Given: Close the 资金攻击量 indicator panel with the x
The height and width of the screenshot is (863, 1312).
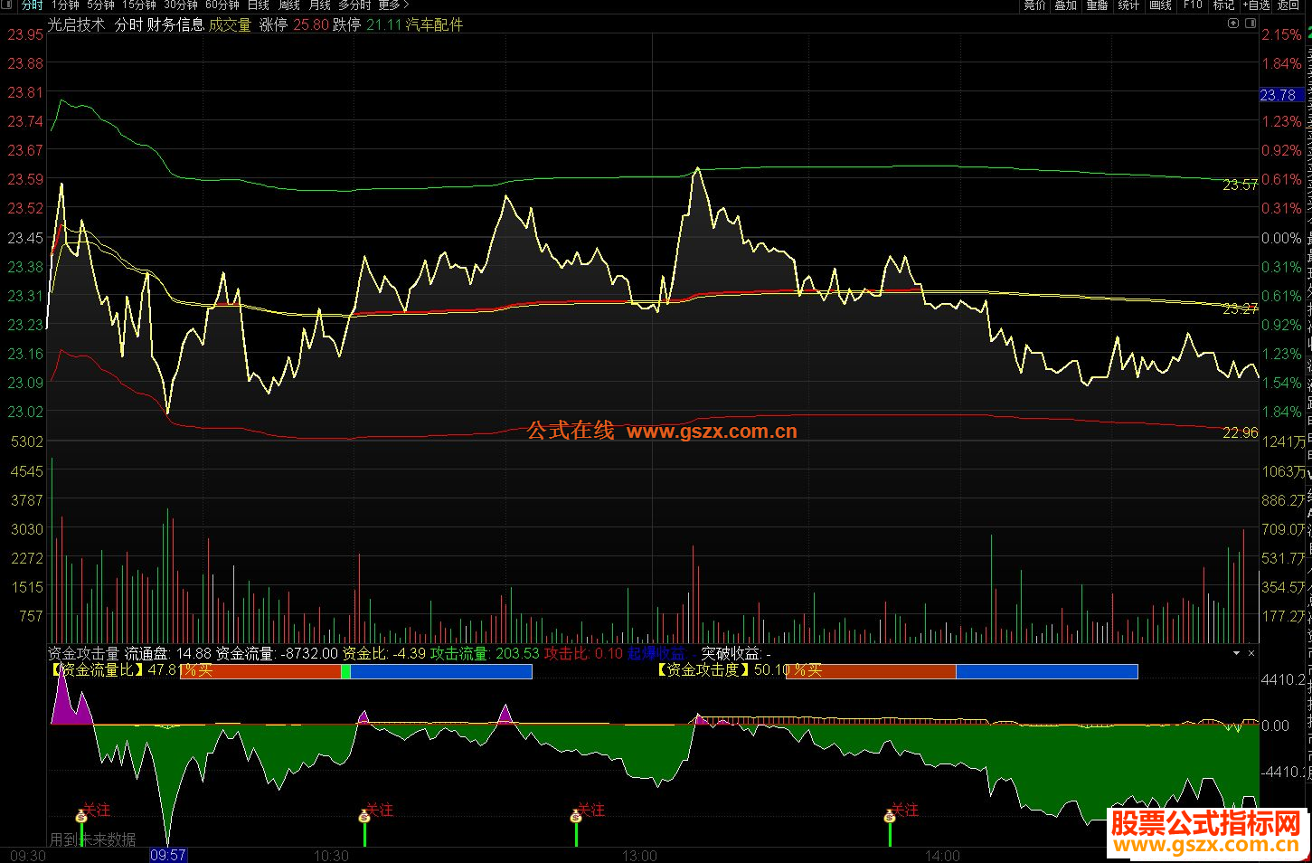Looking at the screenshot, I should [x=1251, y=653].
